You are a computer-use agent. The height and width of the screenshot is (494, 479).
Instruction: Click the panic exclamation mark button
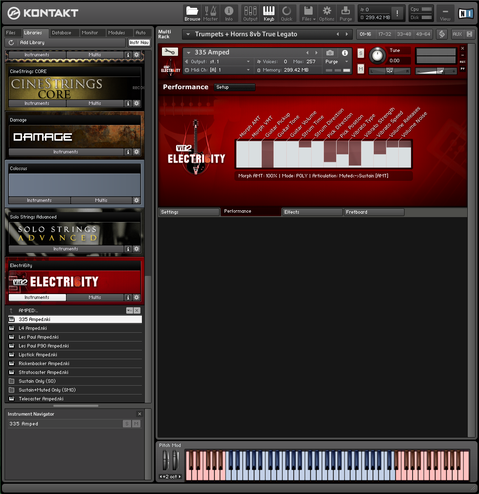tap(398, 13)
